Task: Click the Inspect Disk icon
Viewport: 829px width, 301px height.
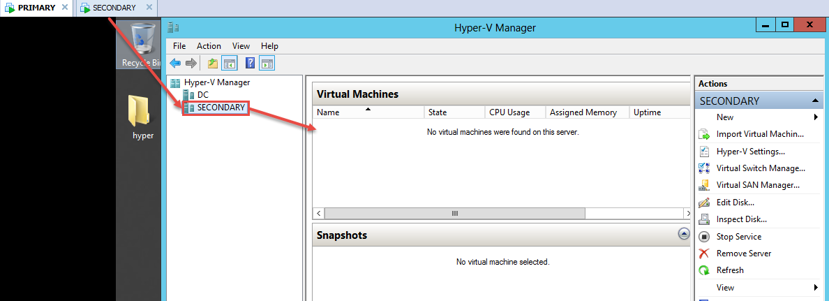Action: pos(703,219)
